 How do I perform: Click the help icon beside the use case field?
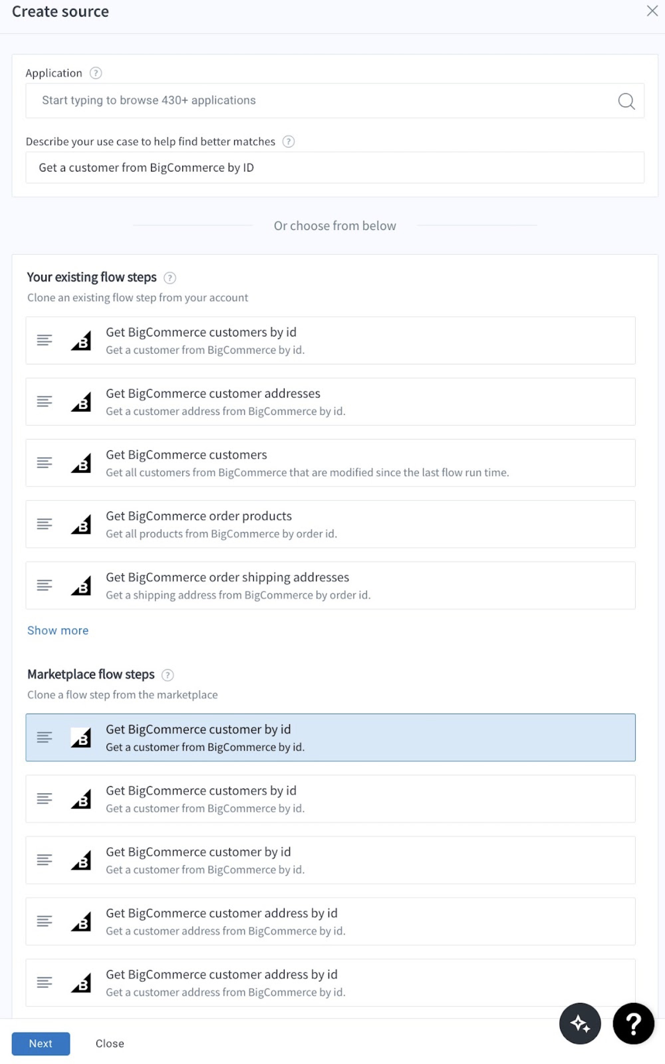pos(288,142)
